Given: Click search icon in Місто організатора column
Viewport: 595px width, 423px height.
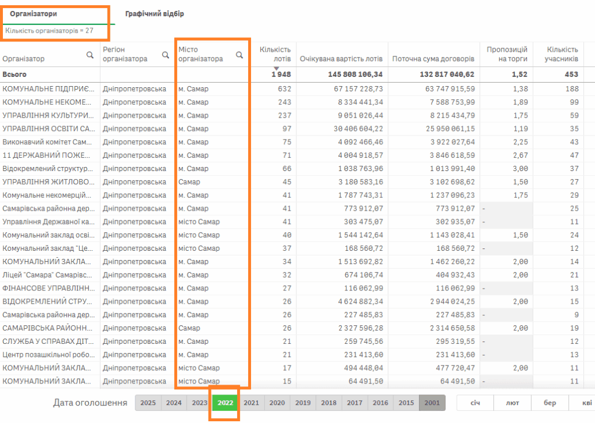Looking at the screenshot, I should click(x=239, y=55).
